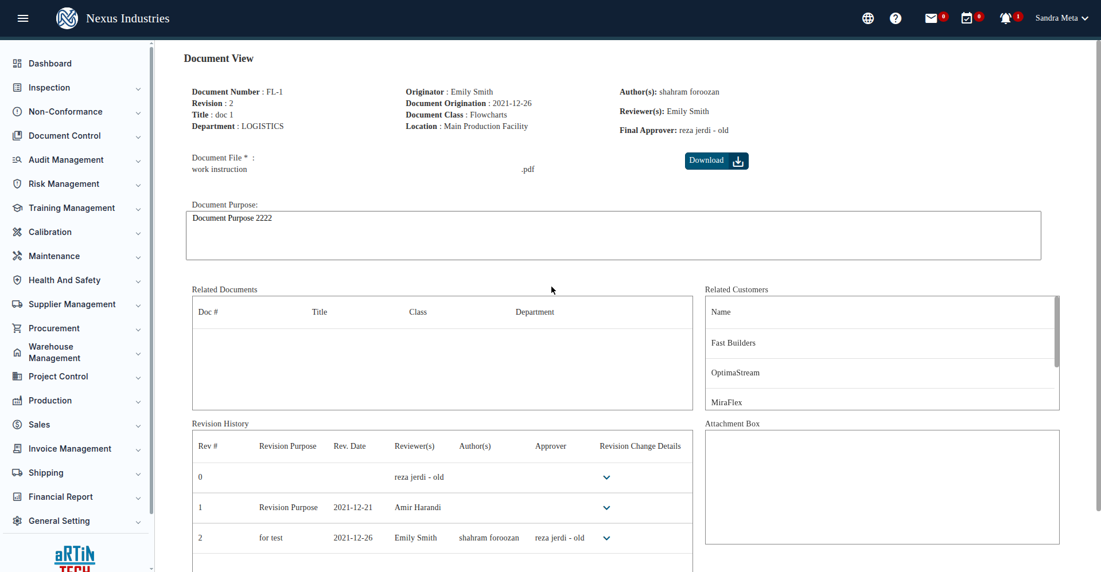Click the Nexus Industries logo
The width and height of the screenshot is (1101, 572).
[67, 18]
